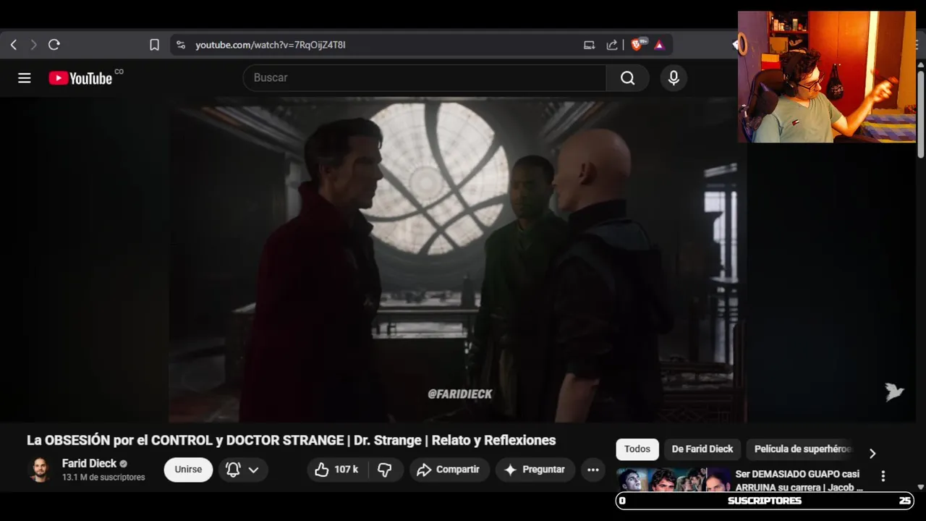
Task: Open cast/picture-in-picture icon in address bar
Action: [x=589, y=45]
